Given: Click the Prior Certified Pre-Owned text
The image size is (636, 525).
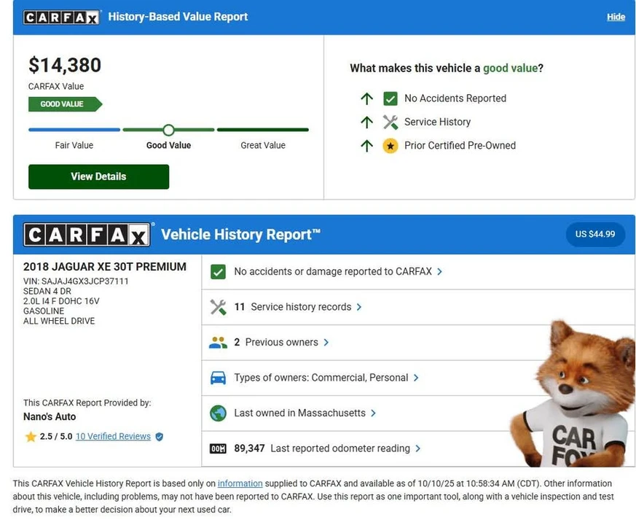Looking at the screenshot, I should click(460, 146).
